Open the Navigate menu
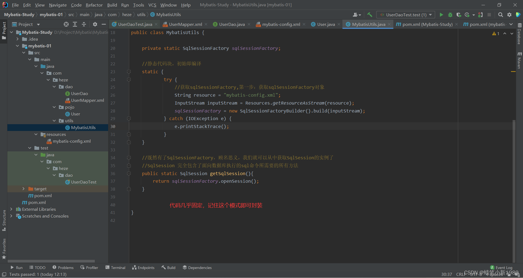This screenshot has width=523, height=278. coord(58,5)
